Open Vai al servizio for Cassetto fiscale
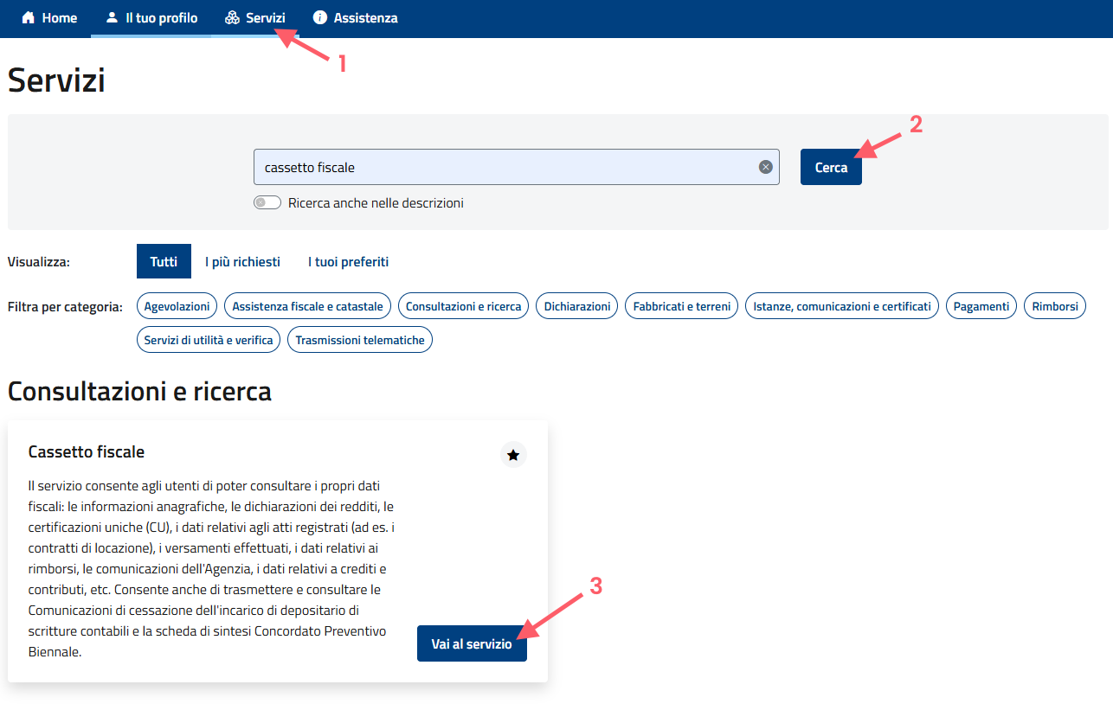 [472, 643]
